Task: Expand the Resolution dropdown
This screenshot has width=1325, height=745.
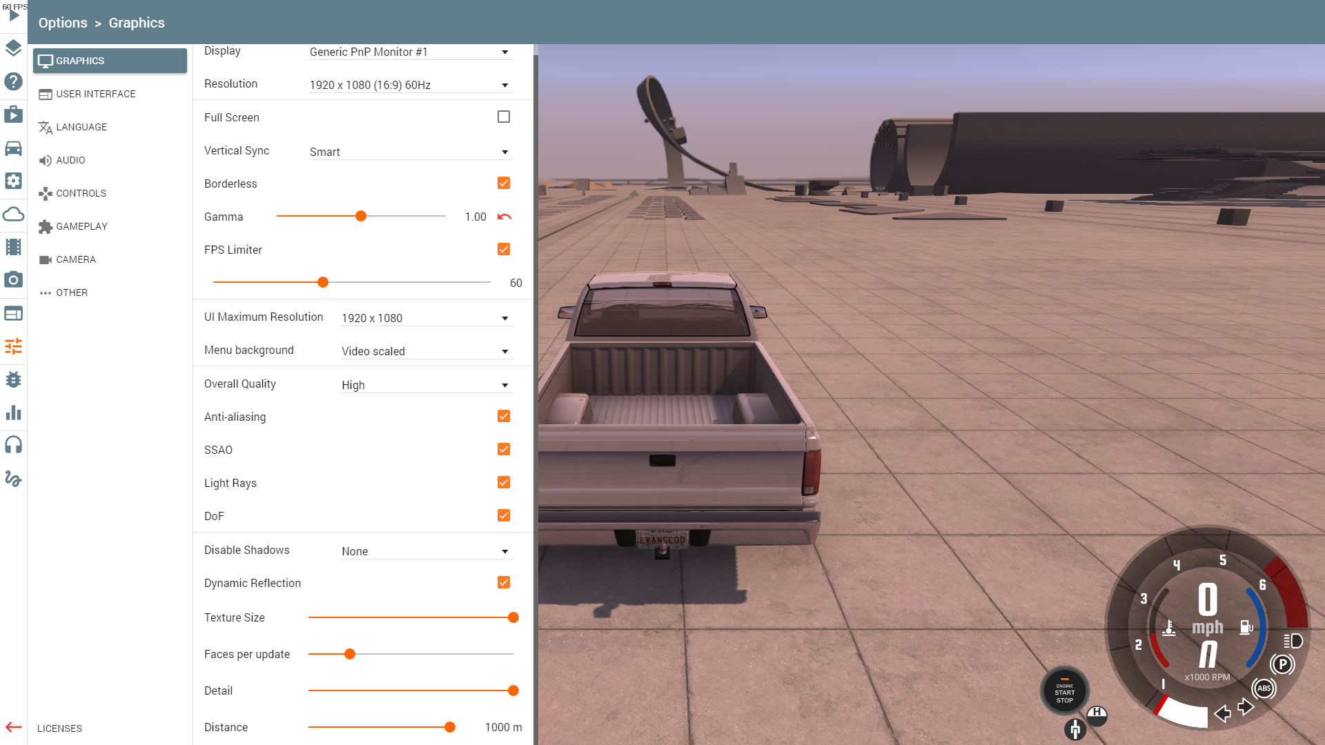Action: 411,85
